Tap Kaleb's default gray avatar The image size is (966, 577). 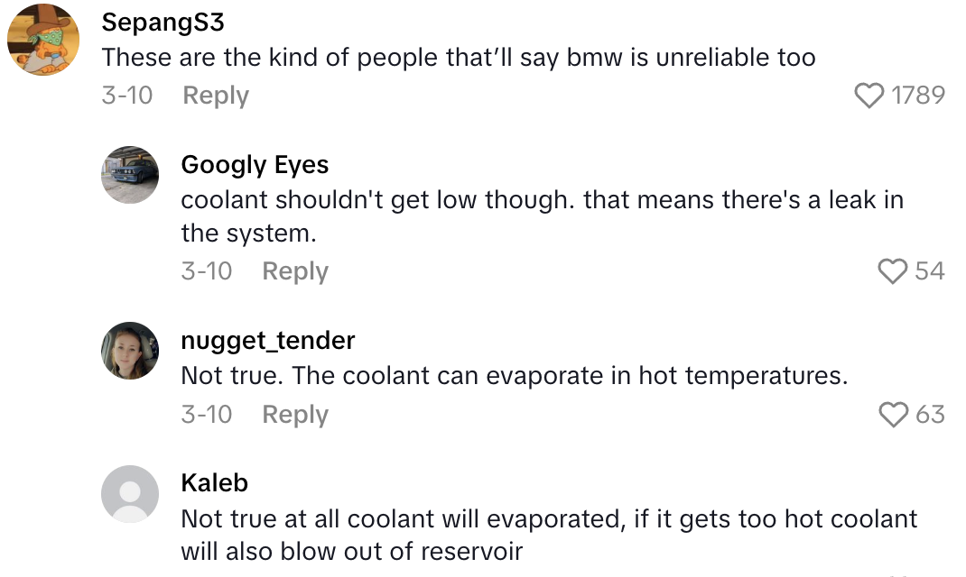[x=130, y=494]
